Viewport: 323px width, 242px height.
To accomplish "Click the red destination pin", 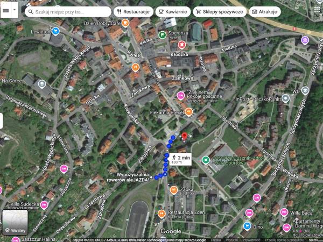I will pyautogui.click(x=184, y=137).
